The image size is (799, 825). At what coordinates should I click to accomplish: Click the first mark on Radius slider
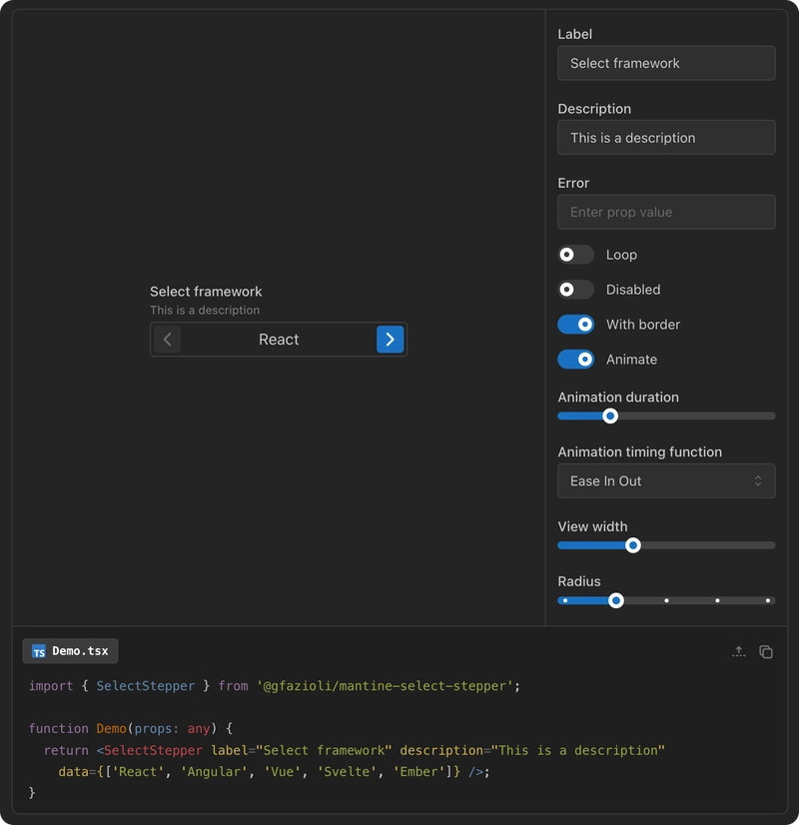tap(565, 600)
